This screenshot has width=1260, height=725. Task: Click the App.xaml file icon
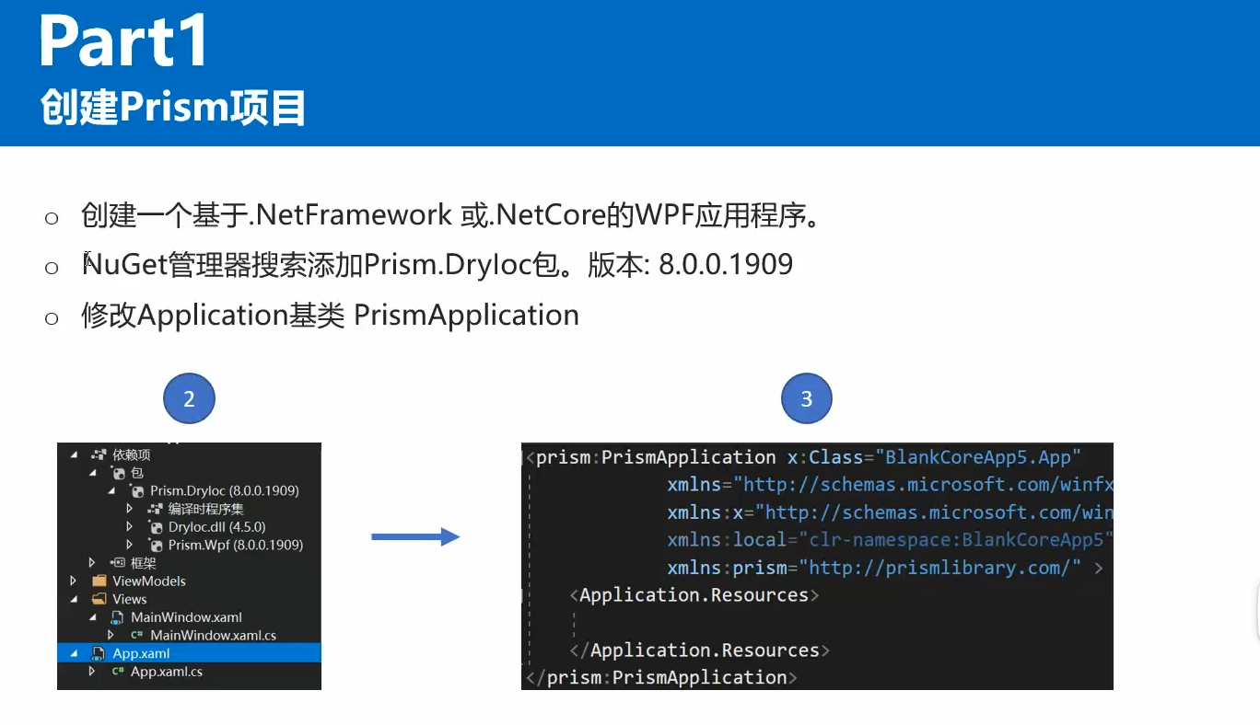tap(98, 653)
